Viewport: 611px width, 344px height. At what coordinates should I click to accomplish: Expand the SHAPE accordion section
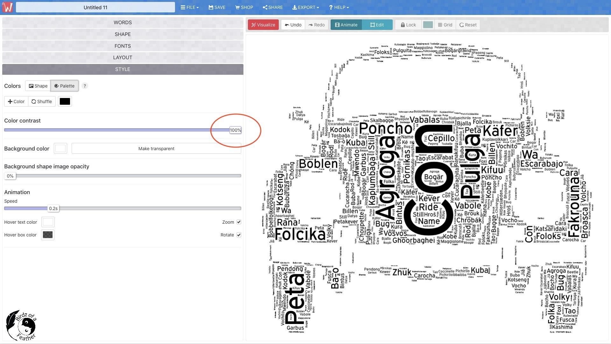click(123, 34)
